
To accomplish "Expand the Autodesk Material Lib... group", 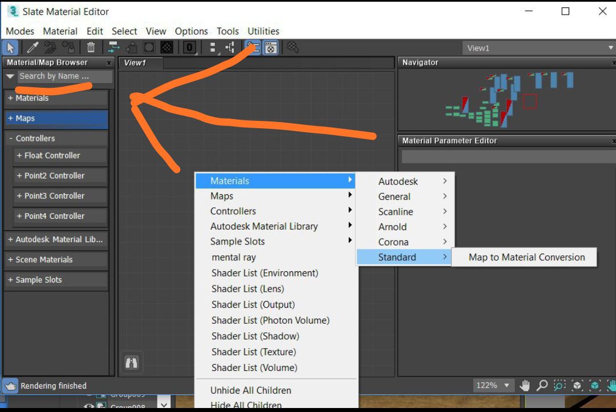I will click(x=56, y=239).
